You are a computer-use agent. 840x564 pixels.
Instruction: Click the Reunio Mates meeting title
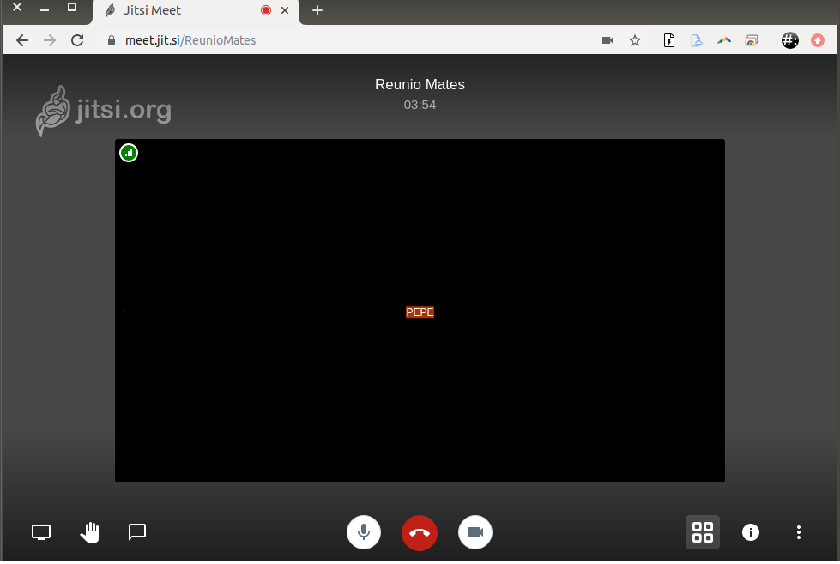coord(420,84)
